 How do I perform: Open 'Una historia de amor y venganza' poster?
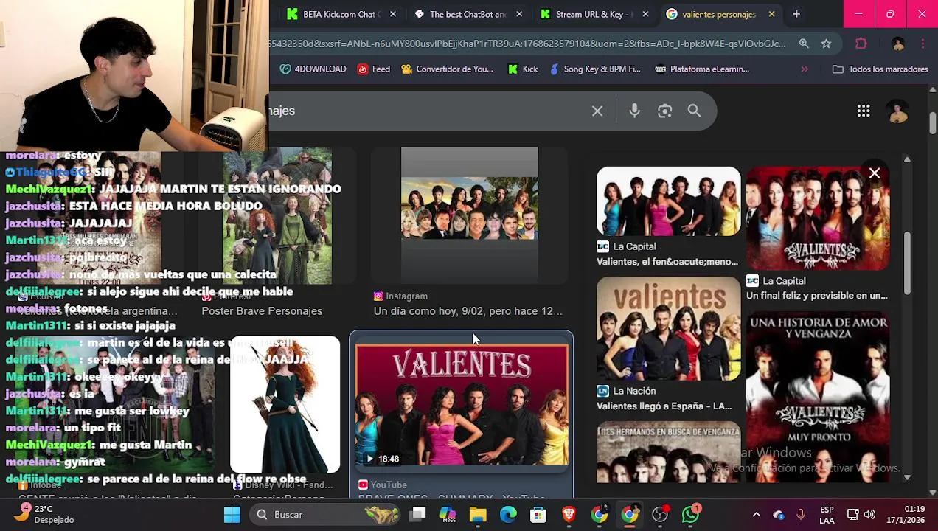coord(817,398)
